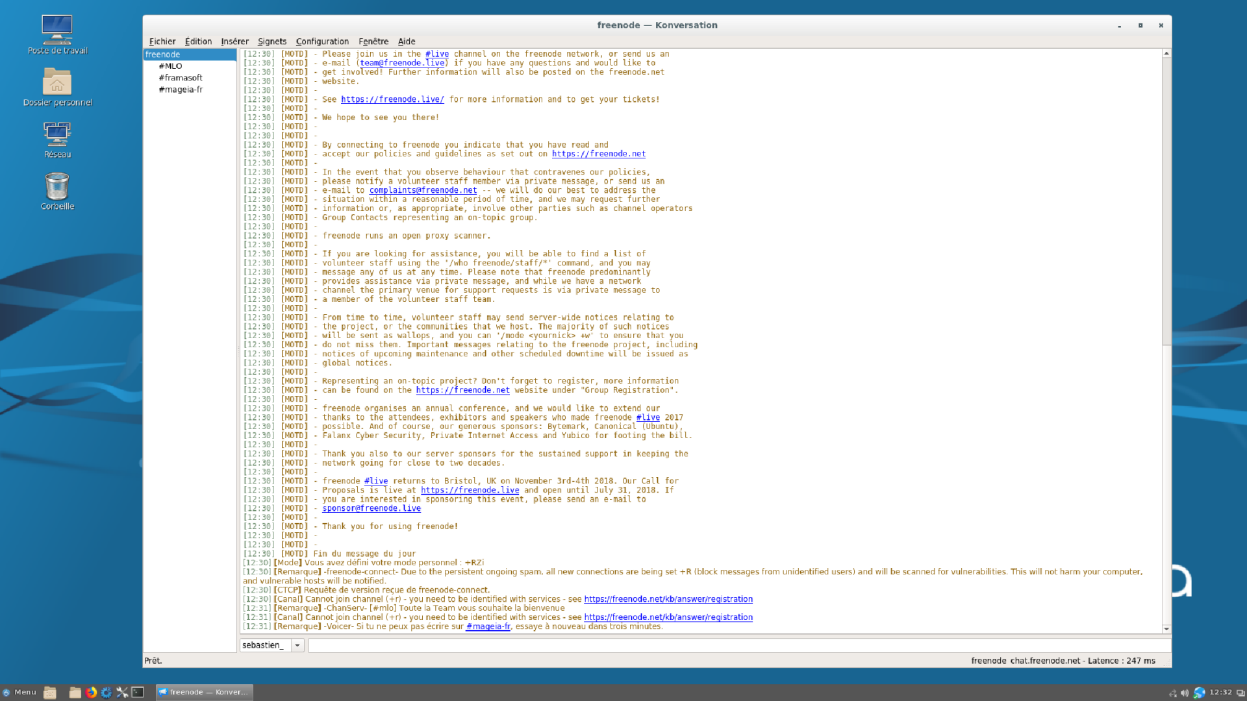
Task: Click 'Fin du message du jour' line
Action: point(364,554)
